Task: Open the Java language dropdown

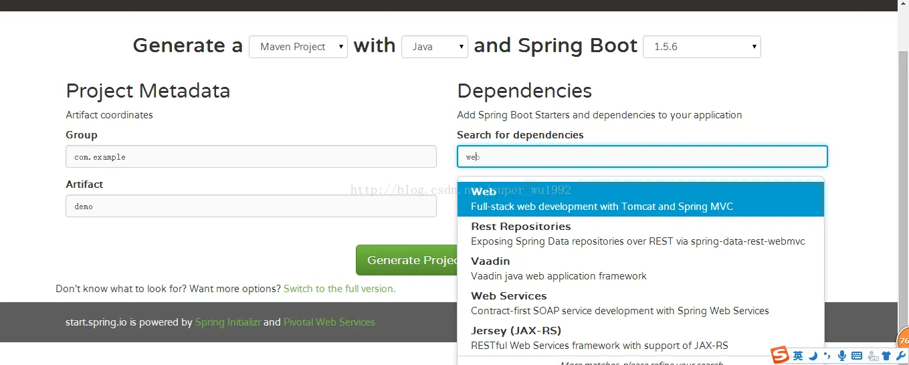Action: coord(435,47)
